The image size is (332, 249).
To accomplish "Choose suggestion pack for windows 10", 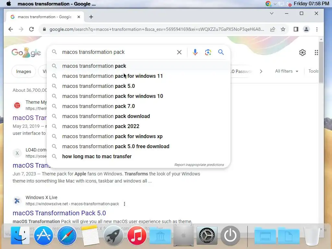I will (x=138, y=96).
